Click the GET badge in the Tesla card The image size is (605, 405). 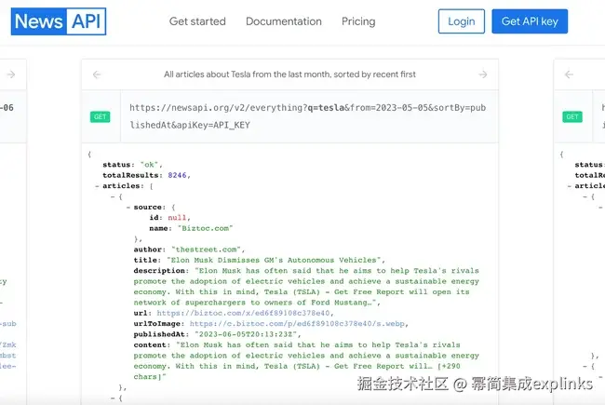[x=100, y=116]
